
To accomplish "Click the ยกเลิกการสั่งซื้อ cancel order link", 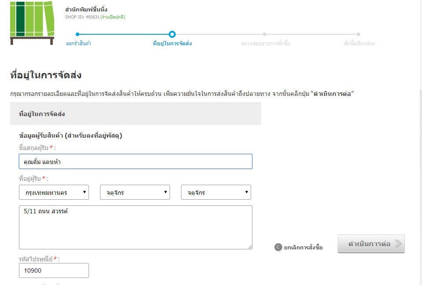I will (x=303, y=248).
